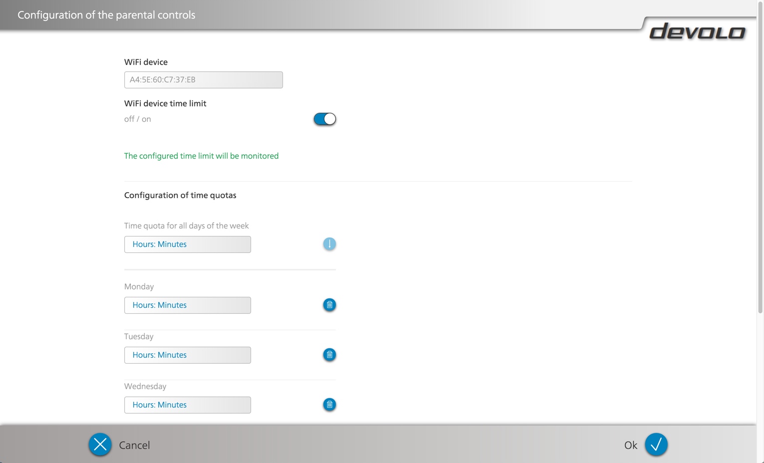764x463 pixels.
Task: Delete Monday's time quota with trash icon
Action: pos(329,305)
